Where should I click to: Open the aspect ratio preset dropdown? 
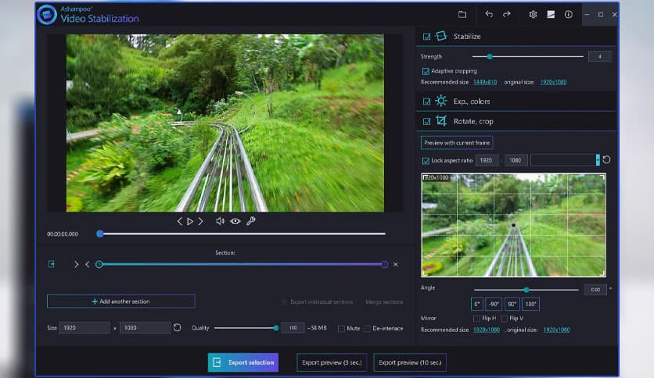[x=565, y=160]
